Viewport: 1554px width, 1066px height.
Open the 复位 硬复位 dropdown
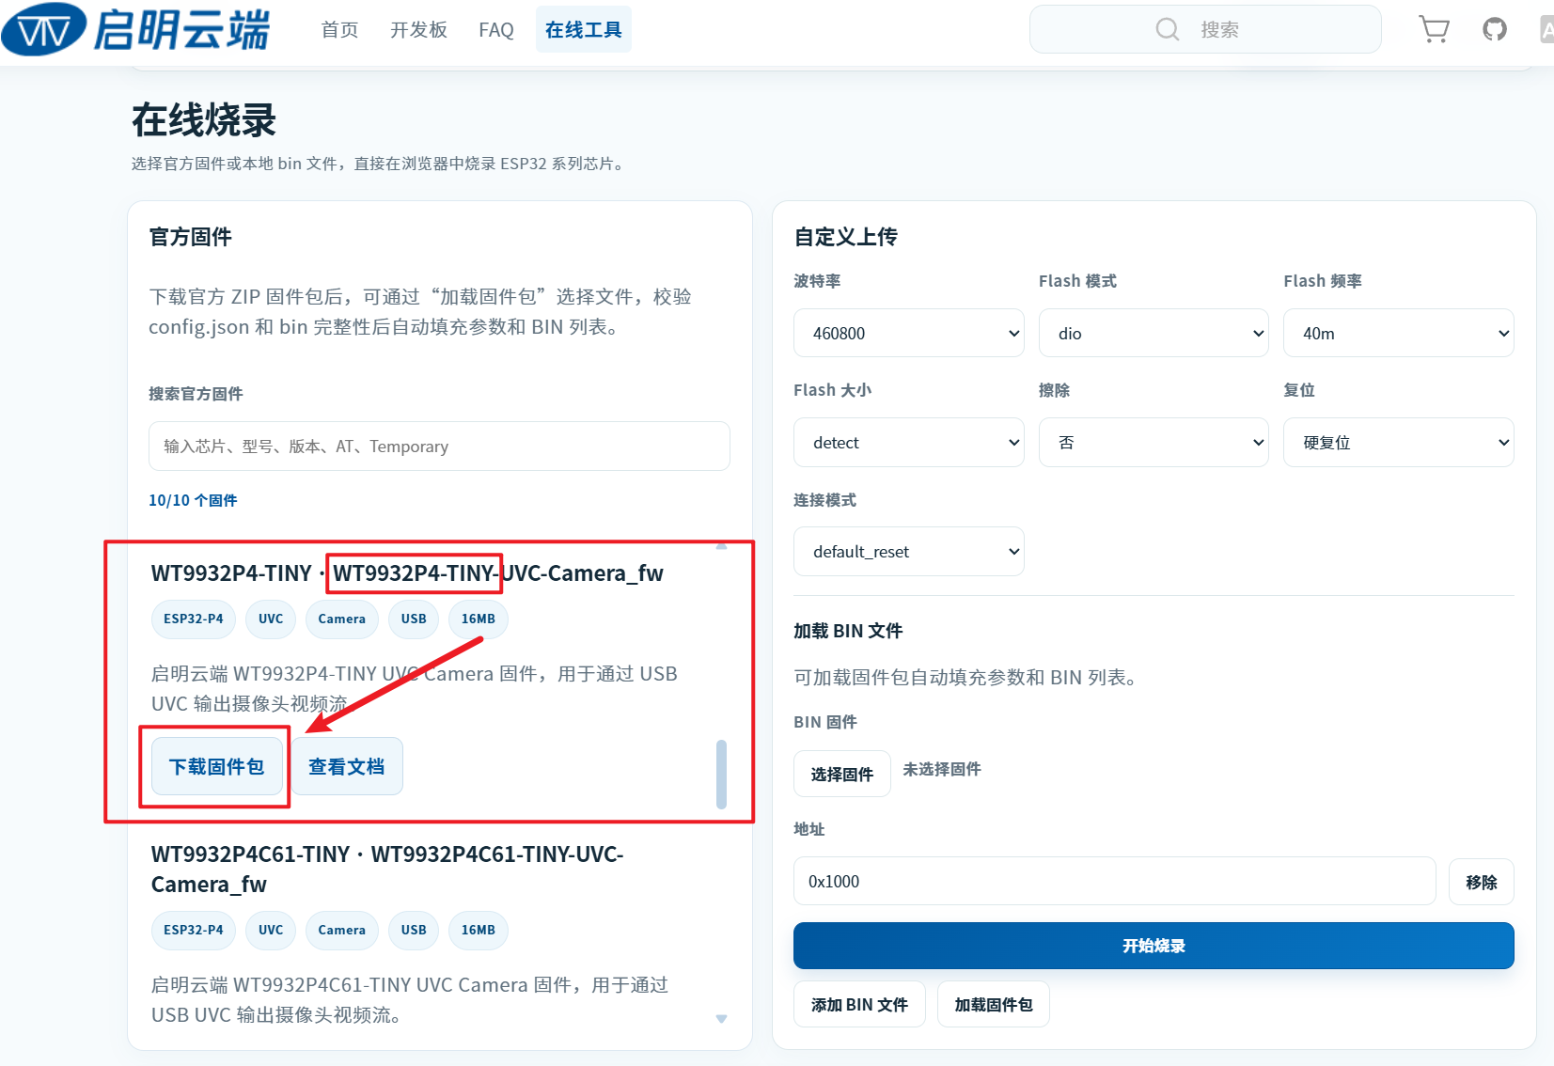point(1398,443)
